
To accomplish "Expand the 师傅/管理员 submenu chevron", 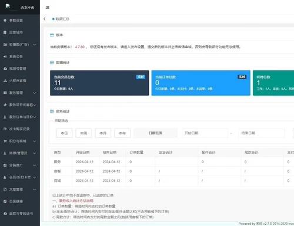I will (x=35, y=153).
